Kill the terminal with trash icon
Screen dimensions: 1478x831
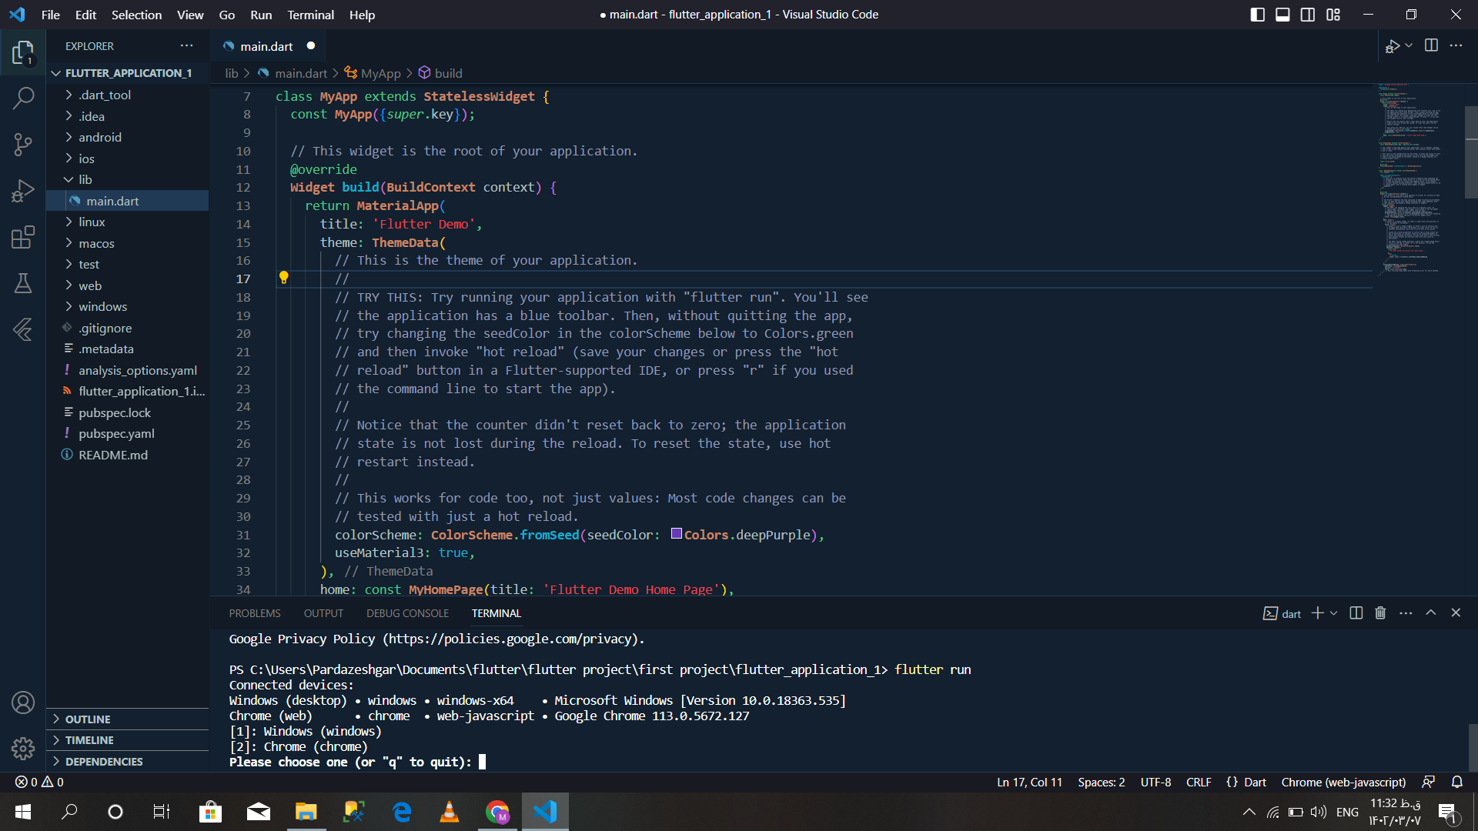tap(1380, 613)
